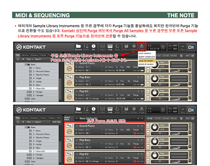Switch to the Libraries tab in the lower Kontakt
210x166 pixels.
point(25,118)
